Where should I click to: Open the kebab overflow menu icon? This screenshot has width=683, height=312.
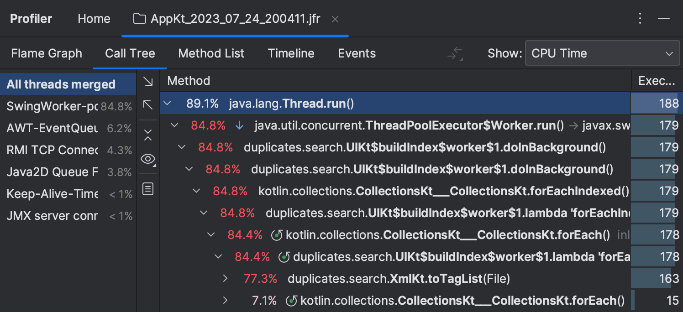[640, 18]
